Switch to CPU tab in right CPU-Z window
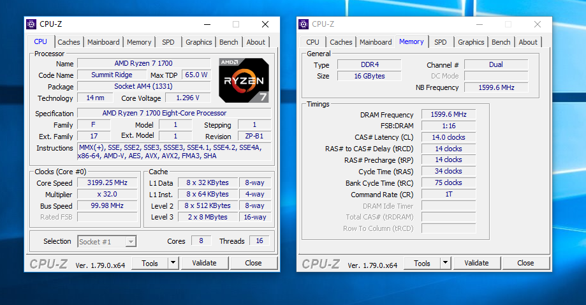The width and height of the screenshot is (586, 305). 313,42
